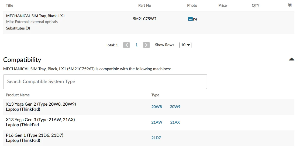This screenshot has height=152, width=299.
Task: Select part number 5M21C75967 text
Action: point(145,19)
